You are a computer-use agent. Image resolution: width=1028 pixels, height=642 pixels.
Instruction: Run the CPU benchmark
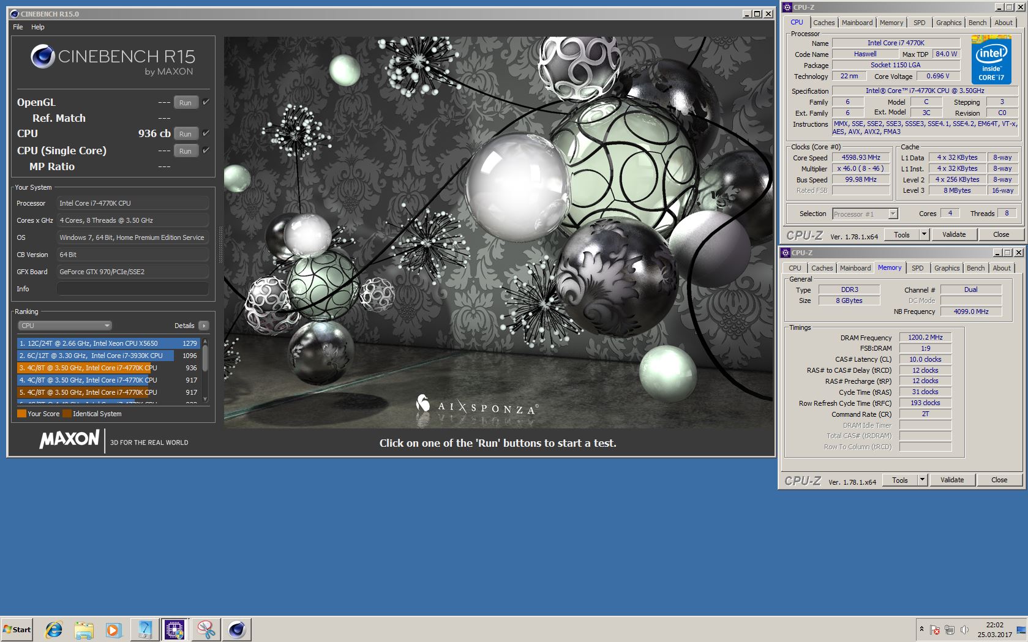coord(186,133)
